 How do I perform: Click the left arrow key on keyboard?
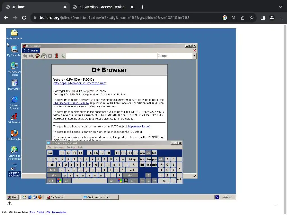click(142, 181)
